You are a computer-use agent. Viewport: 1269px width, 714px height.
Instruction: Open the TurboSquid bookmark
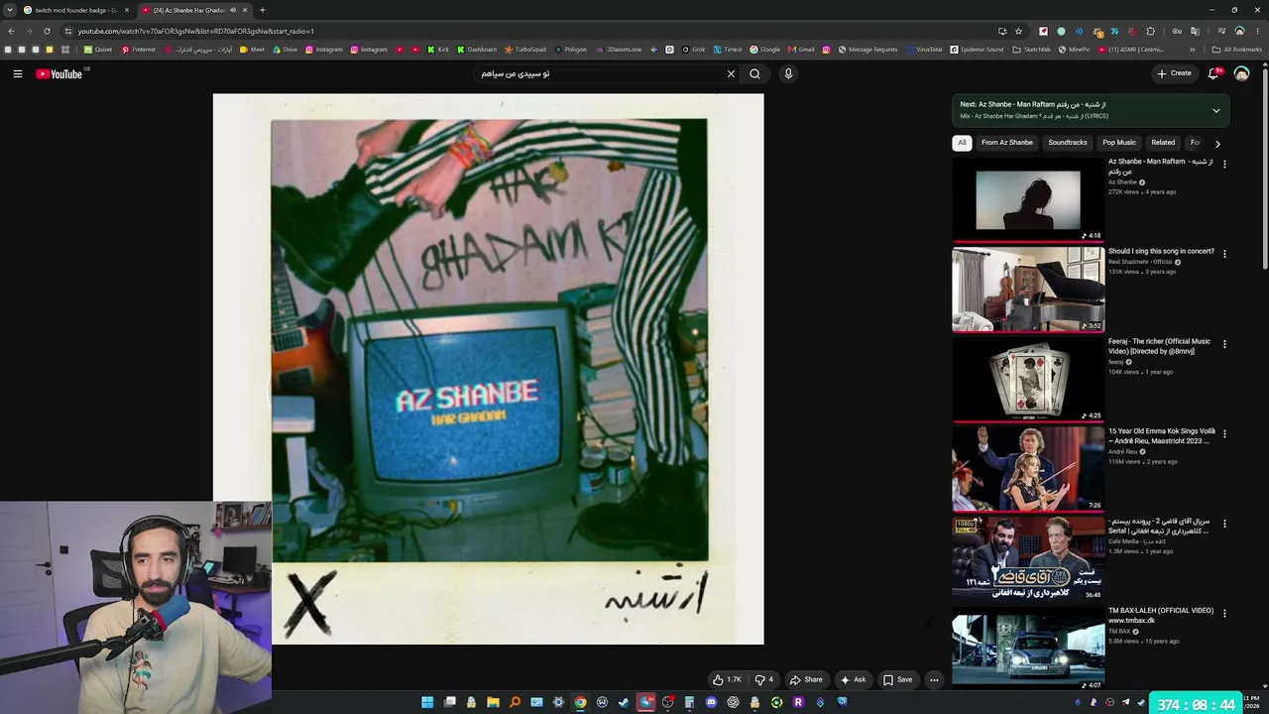click(x=524, y=50)
